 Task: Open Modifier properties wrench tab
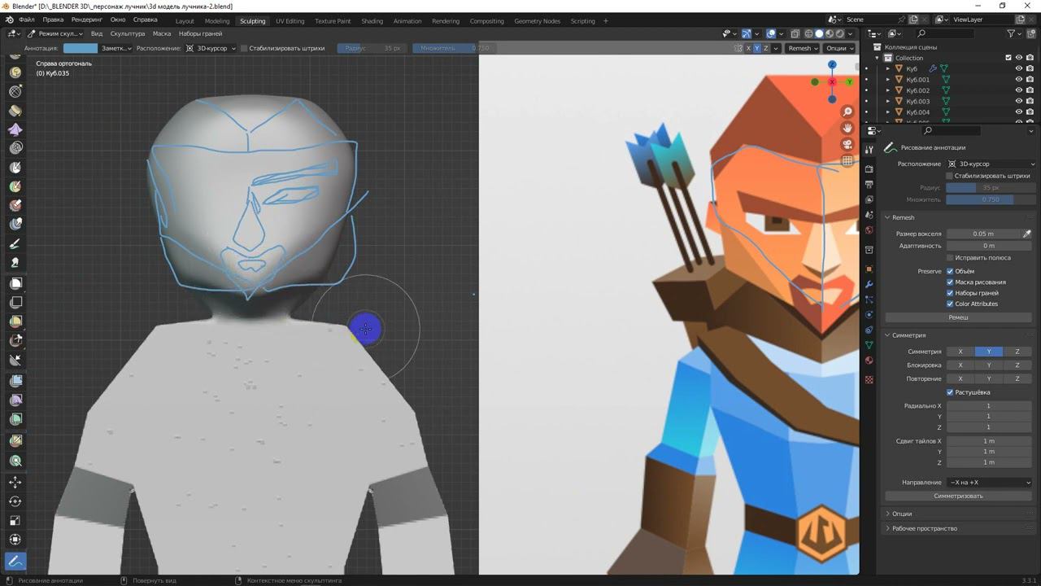click(x=869, y=284)
